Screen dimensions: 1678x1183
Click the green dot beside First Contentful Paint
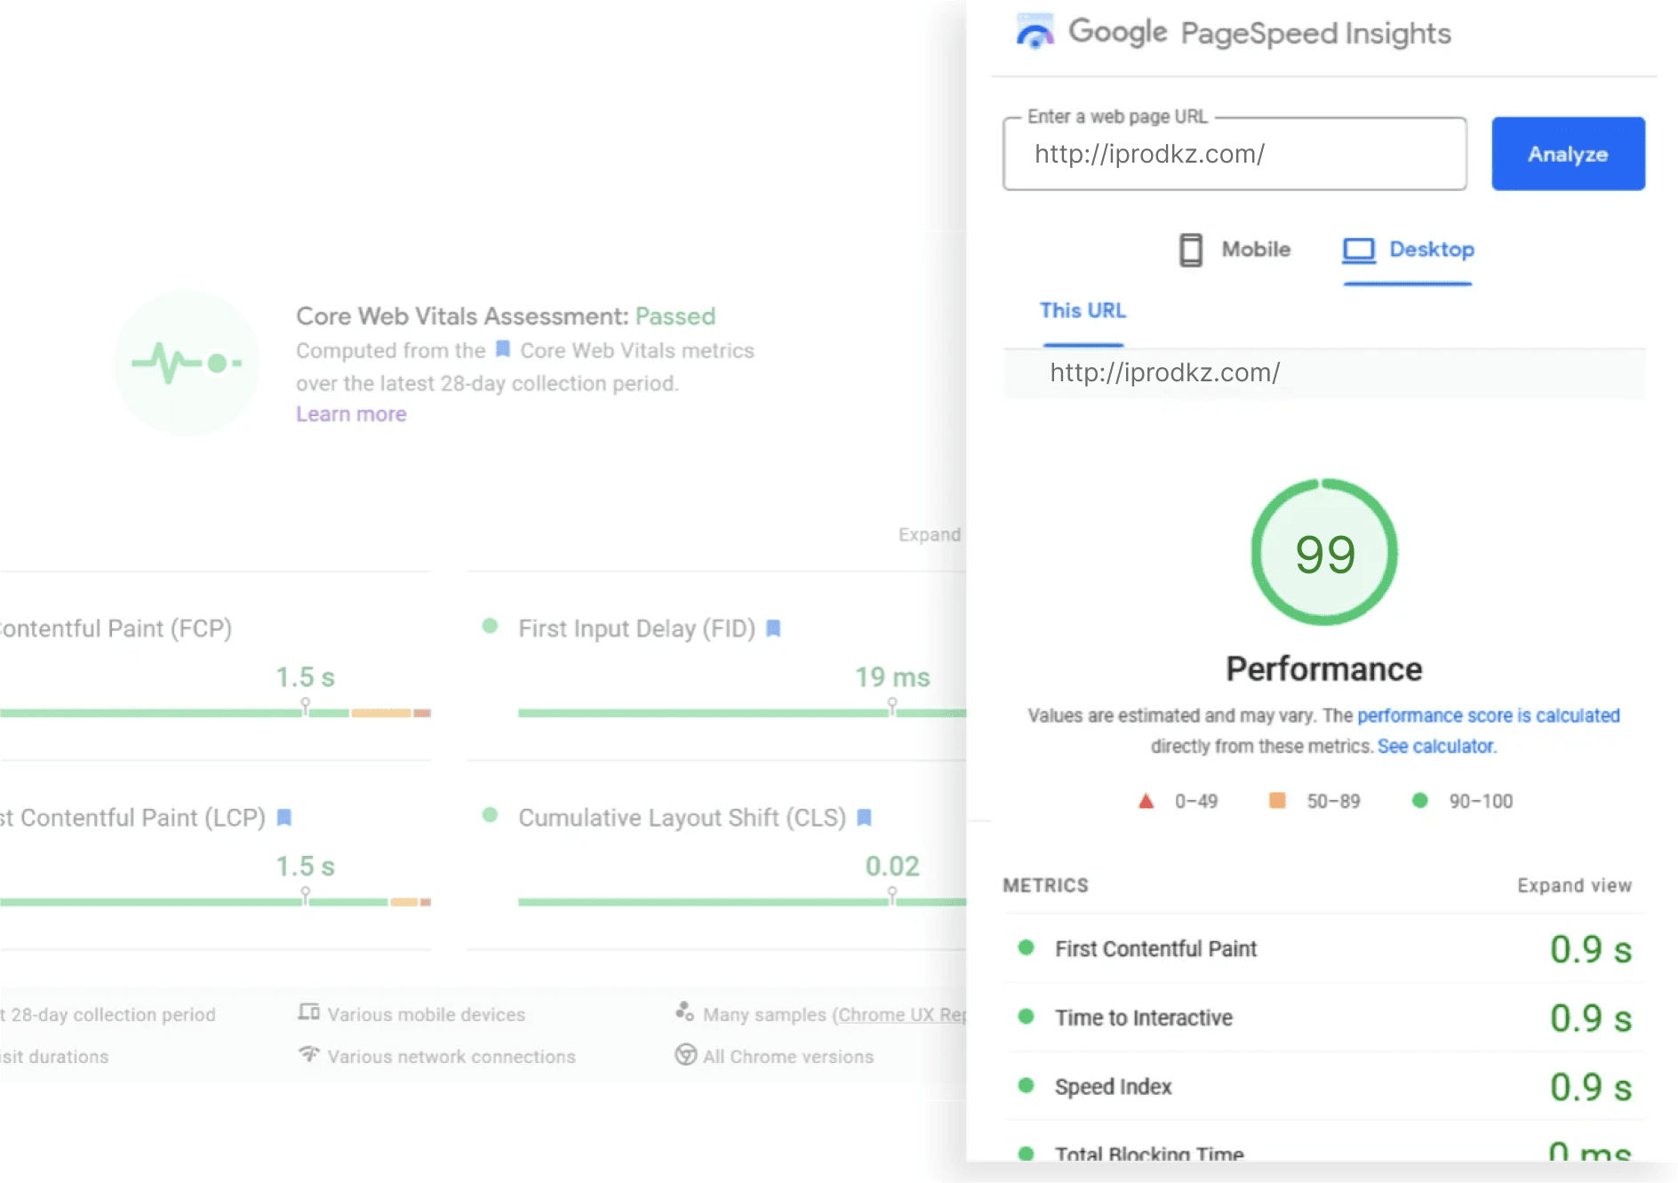pyautogui.click(x=1026, y=947)
